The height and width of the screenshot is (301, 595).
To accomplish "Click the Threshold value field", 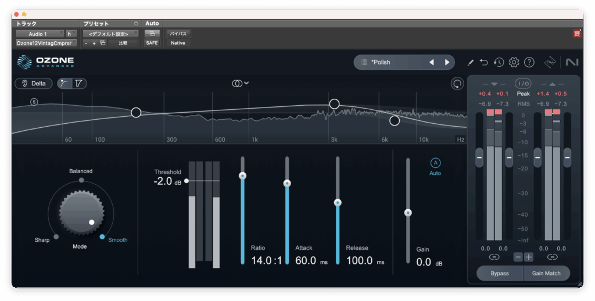I will (x=163, y=181).
